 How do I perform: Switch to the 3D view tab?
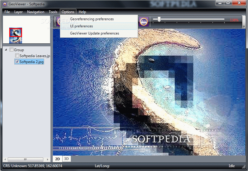point(66,159)
